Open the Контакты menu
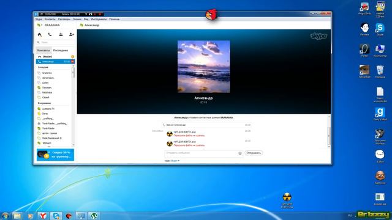The height and width of the screenshot is (220, 392). [50, 19]
